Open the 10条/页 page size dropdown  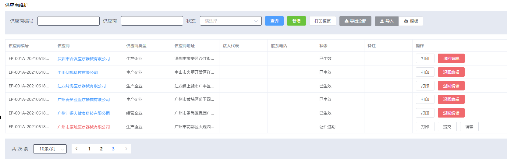50,149
